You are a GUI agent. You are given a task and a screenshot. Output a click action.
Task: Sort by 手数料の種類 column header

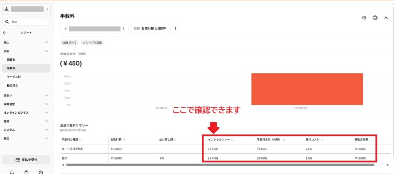coord(72,139)
